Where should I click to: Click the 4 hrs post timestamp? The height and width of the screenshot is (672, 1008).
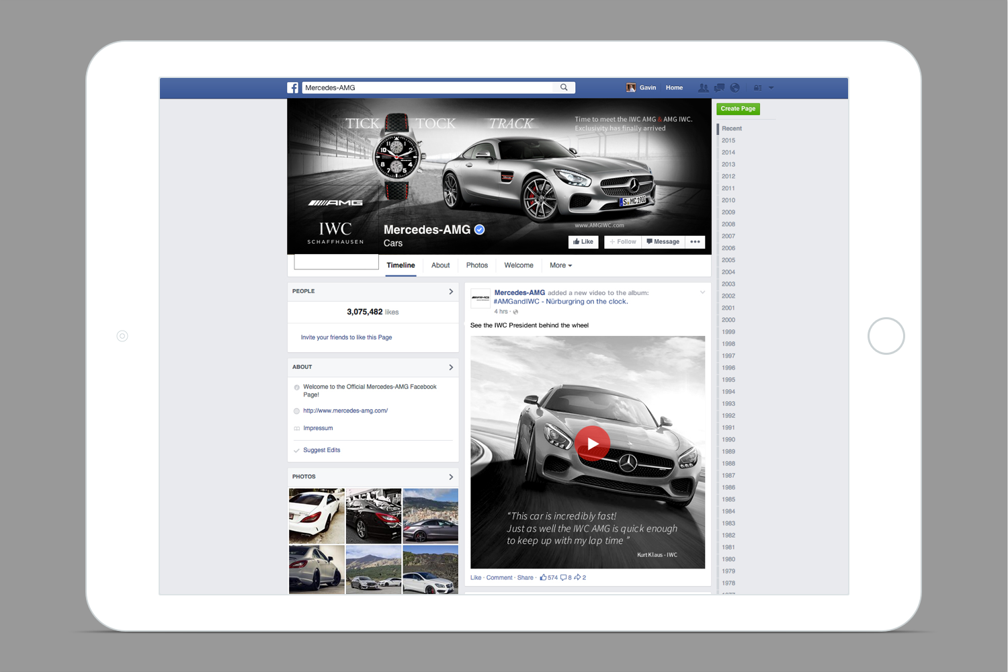(501, 312)
